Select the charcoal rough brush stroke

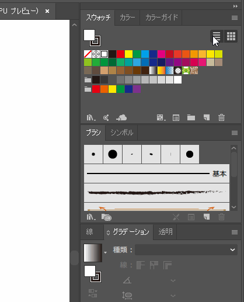tap(156, 193)
